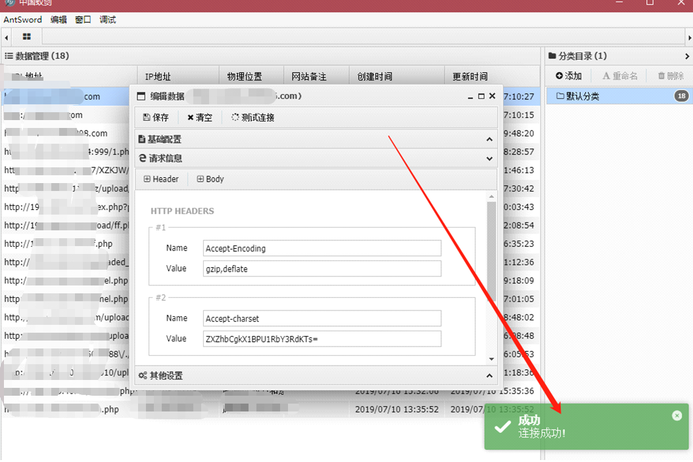This screenshot has width=693, height=462.
Task: Click the success checkmark icon in notification
Action: tap(502, 427)
